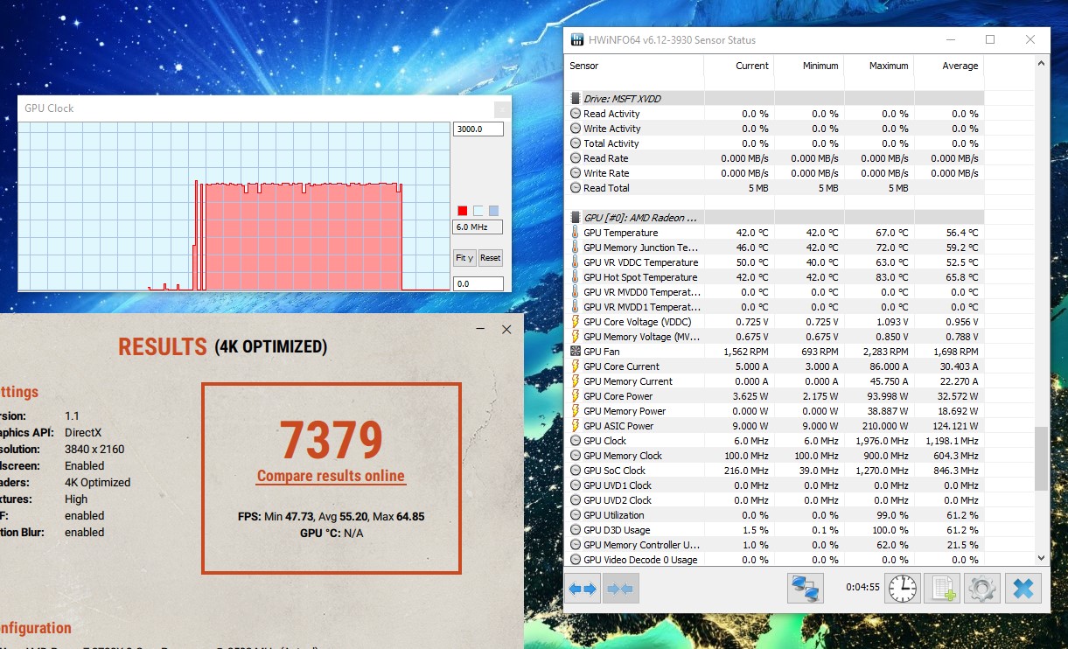Viewport: 1068px width, 649px height.
Task: Click the GPU Temperature thermometer icon
Action: (575, 233)
